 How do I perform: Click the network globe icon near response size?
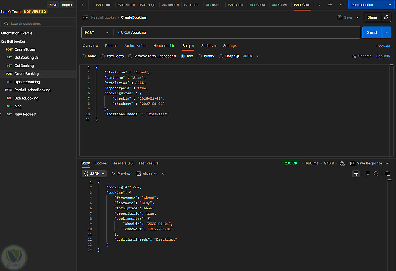(342, 163)
